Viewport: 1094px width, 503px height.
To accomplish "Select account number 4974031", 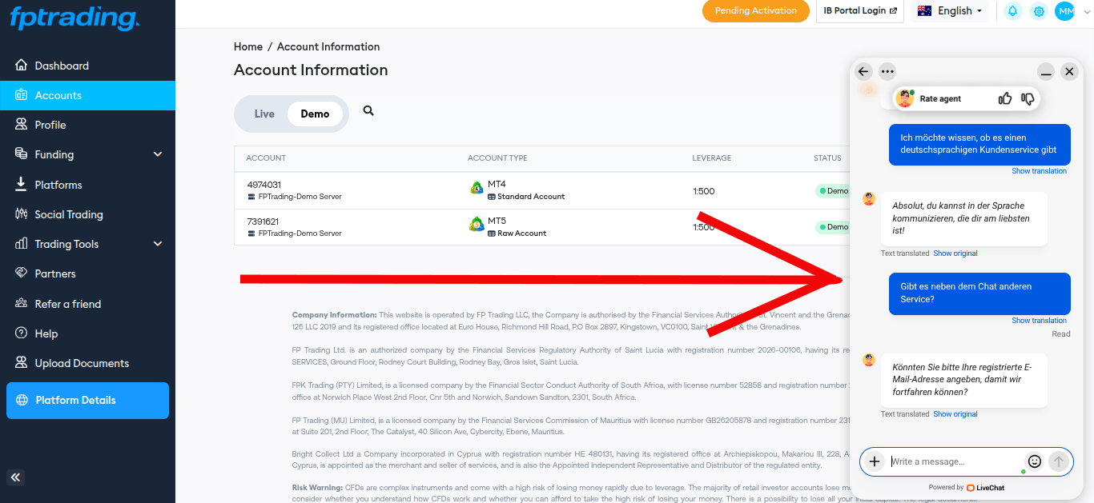I will (x=264, y=185).
